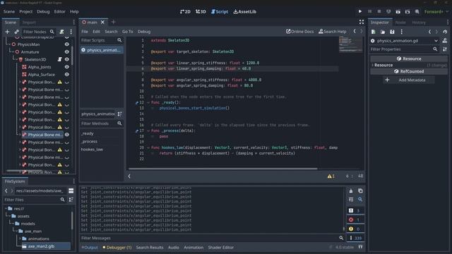This screenshot has width=452, height=254.
Task: Open script editor File menu
Action: (x=85, y=31)
